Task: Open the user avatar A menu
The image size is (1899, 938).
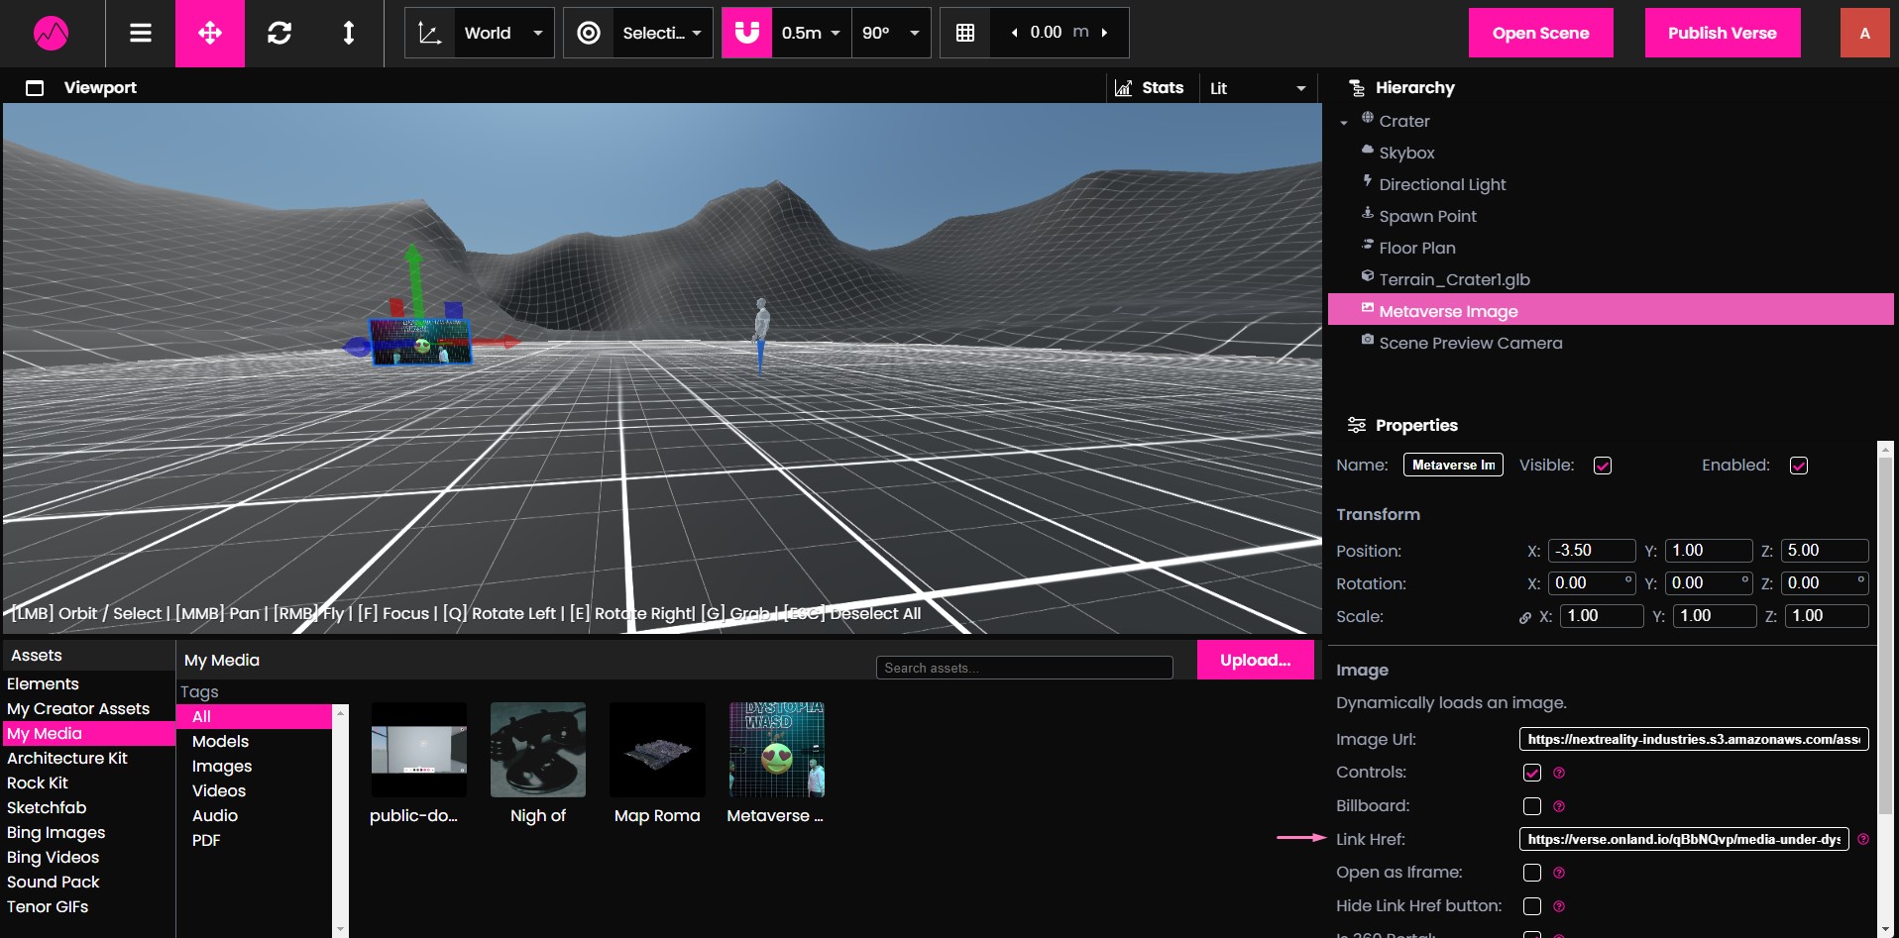Action: coord(1864,33)
